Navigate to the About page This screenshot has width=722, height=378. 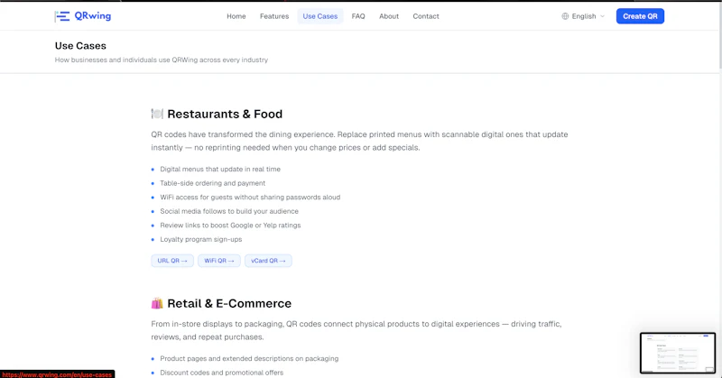(x=389, y=16)
